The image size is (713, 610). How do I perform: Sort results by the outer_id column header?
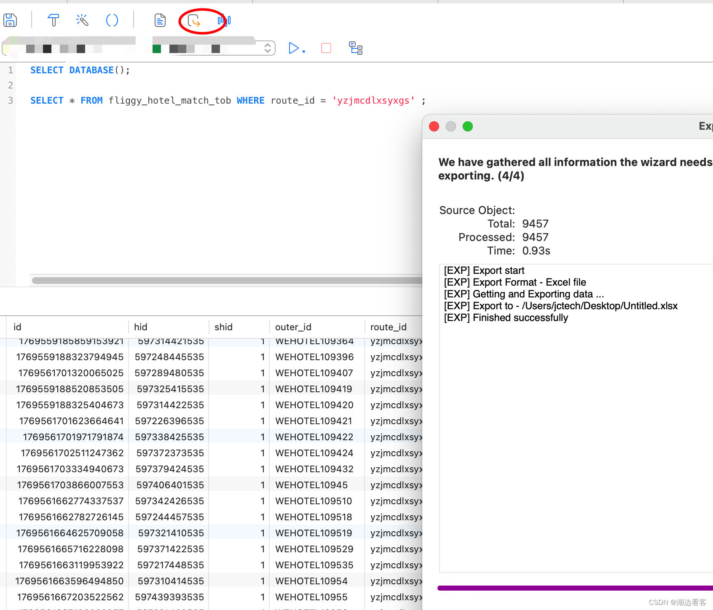pyautogui.click(x=292, y=327)
